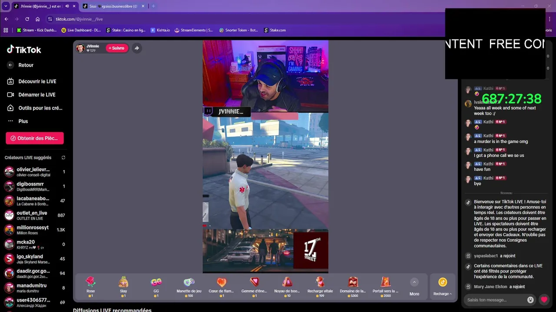
Task: Open user4306577... suggested live
Action: [35, 302]
